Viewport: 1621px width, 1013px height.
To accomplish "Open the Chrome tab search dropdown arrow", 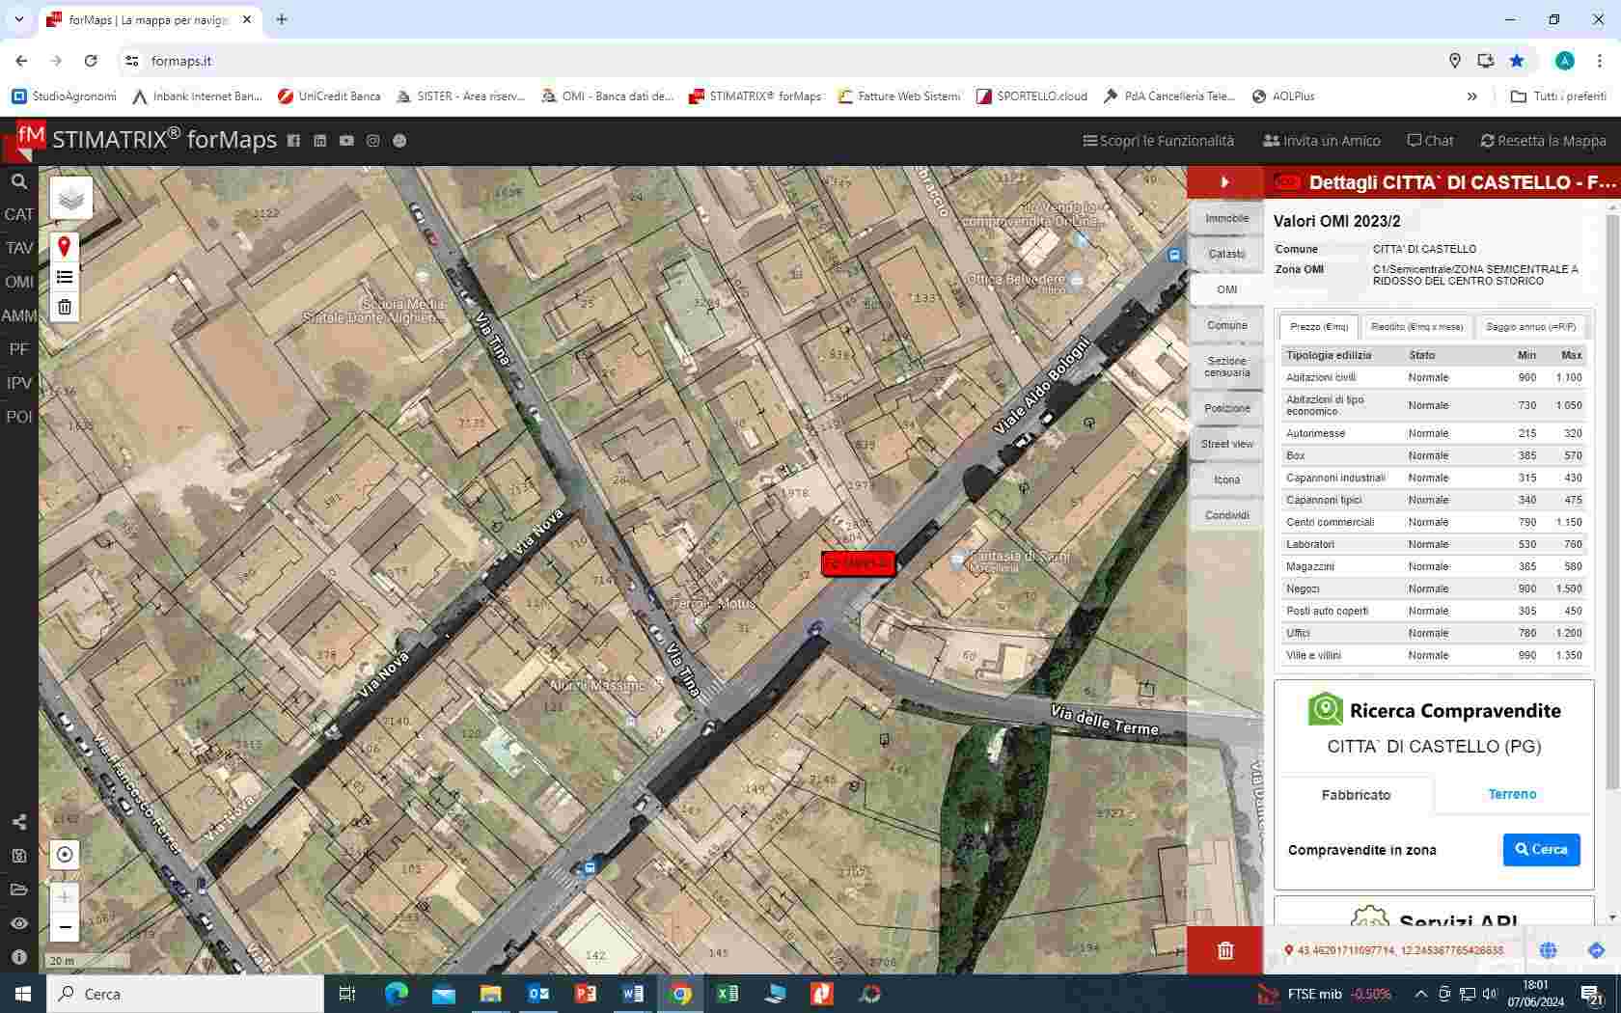I will (x=18, y=19).
